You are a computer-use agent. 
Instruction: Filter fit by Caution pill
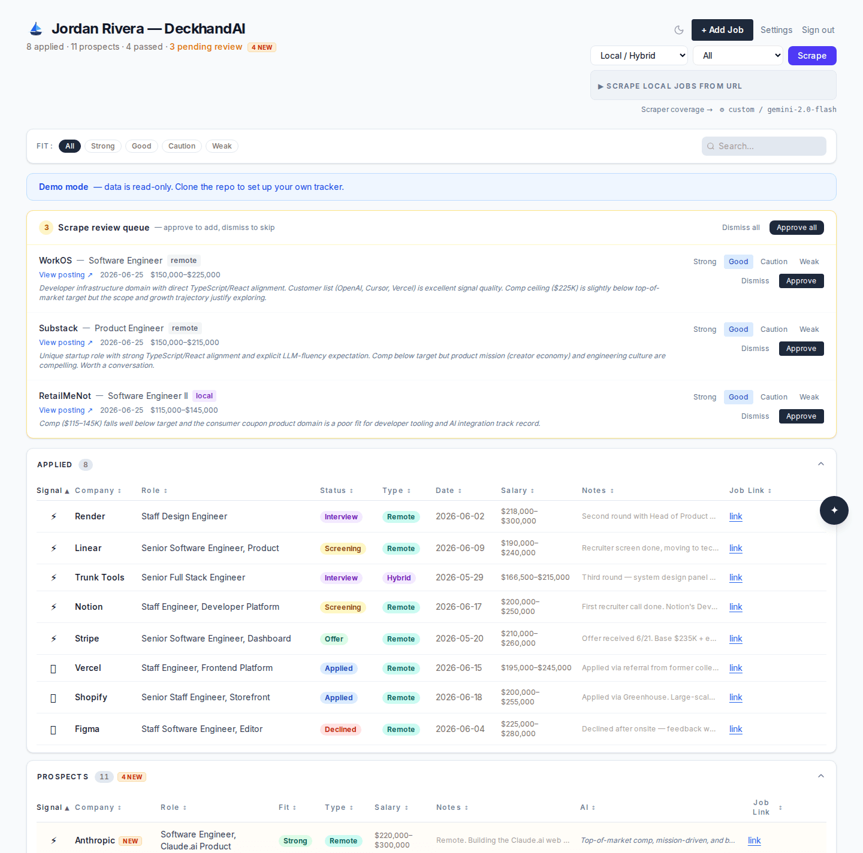[x=182, y=146]
